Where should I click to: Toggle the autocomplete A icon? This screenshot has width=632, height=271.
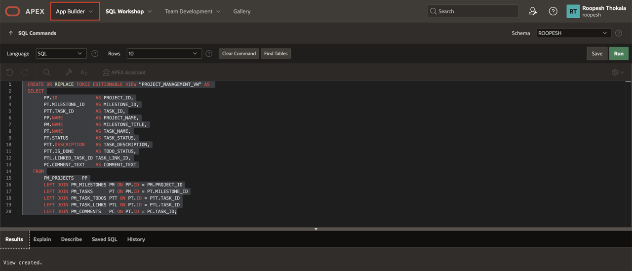pyautogui.click(x=84, y=73)
